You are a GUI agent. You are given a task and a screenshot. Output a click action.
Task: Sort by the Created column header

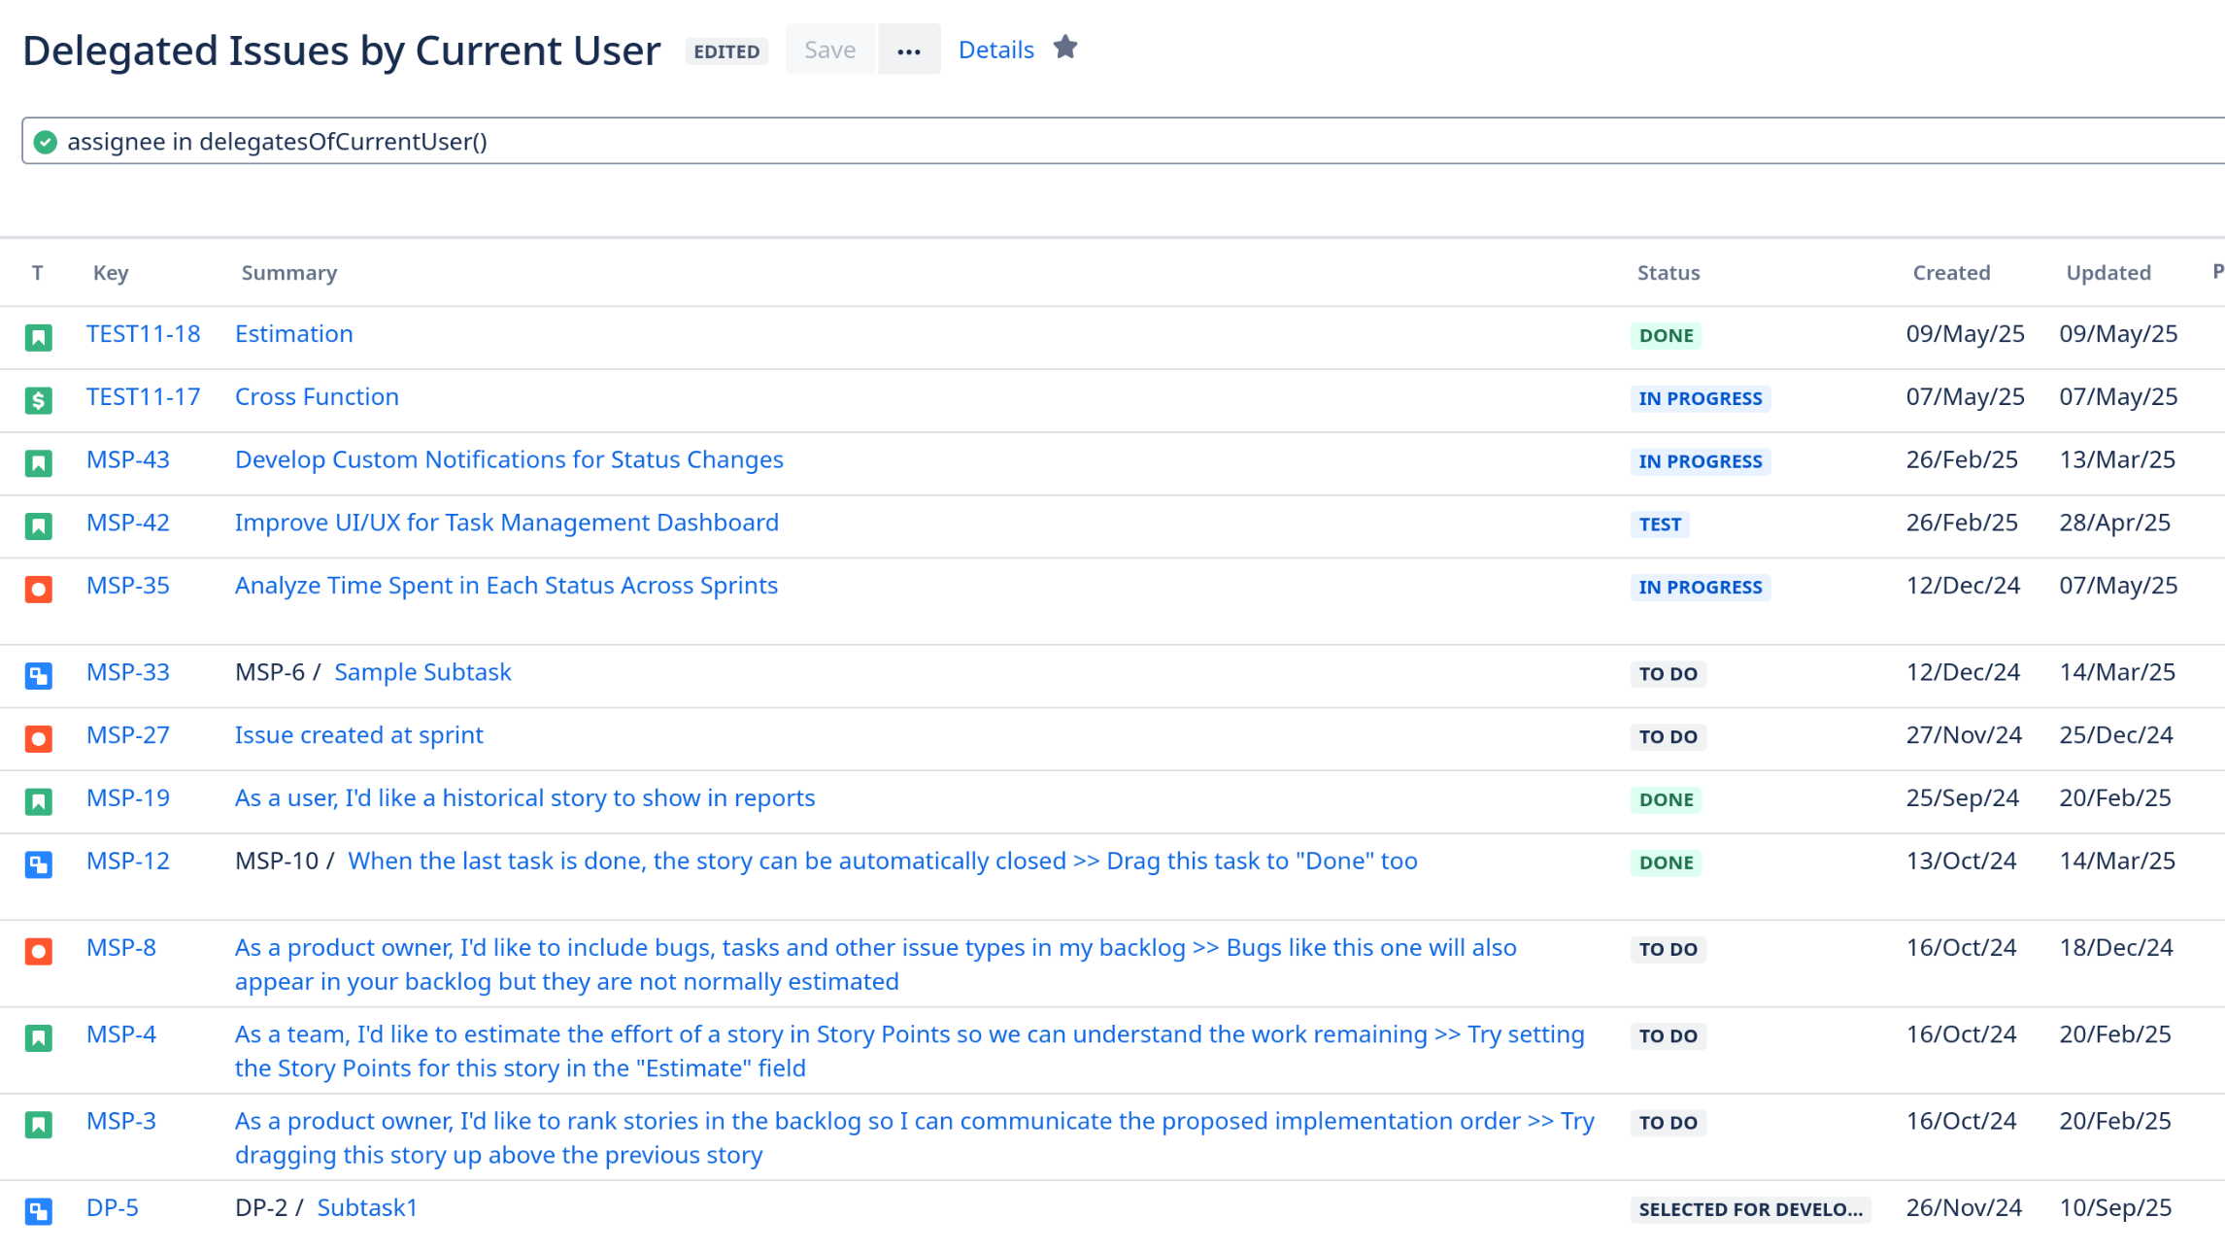coord(1950,273)
